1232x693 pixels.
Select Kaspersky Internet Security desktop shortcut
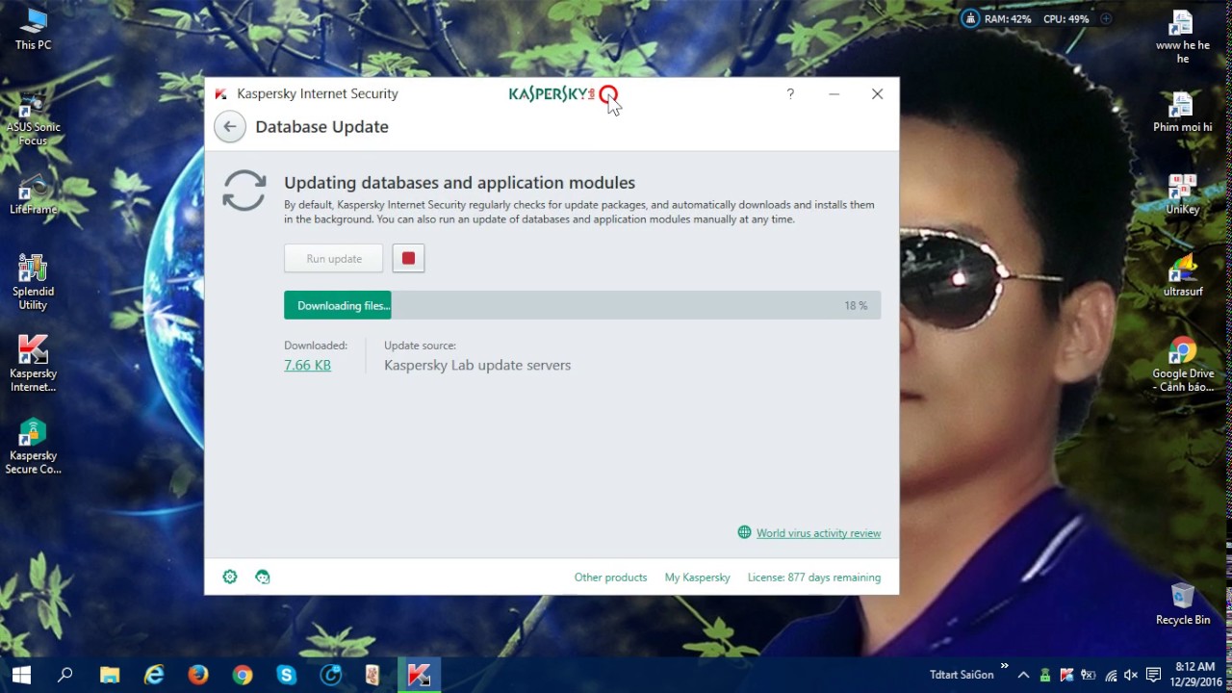point(33,364)
